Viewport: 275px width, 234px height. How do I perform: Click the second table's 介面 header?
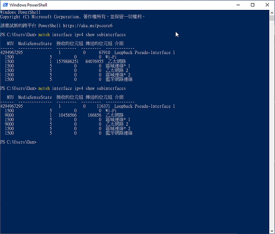[x=119, y=97]
